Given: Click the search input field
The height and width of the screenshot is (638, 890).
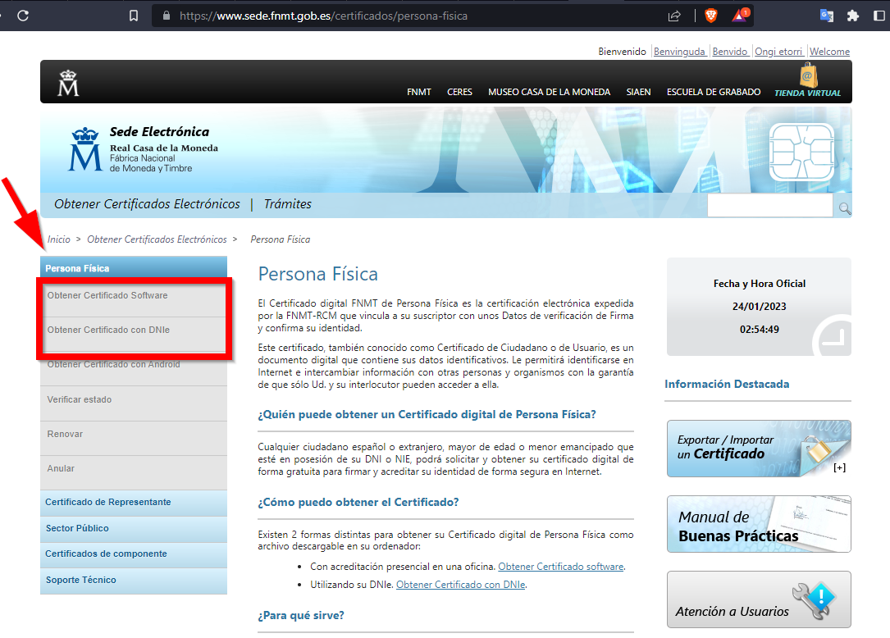Looking at the screenshot, I should (x=769, y=207).
